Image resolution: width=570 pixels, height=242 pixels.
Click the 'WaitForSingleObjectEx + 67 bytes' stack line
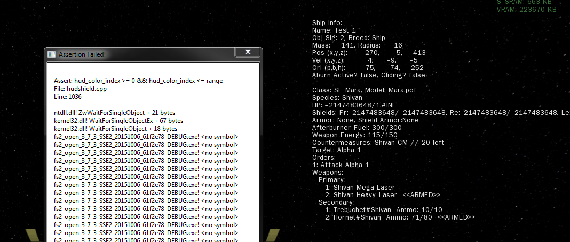[x=118, y=121]
